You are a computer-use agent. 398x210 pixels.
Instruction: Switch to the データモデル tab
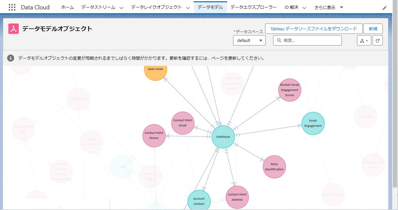coord(210,7)
